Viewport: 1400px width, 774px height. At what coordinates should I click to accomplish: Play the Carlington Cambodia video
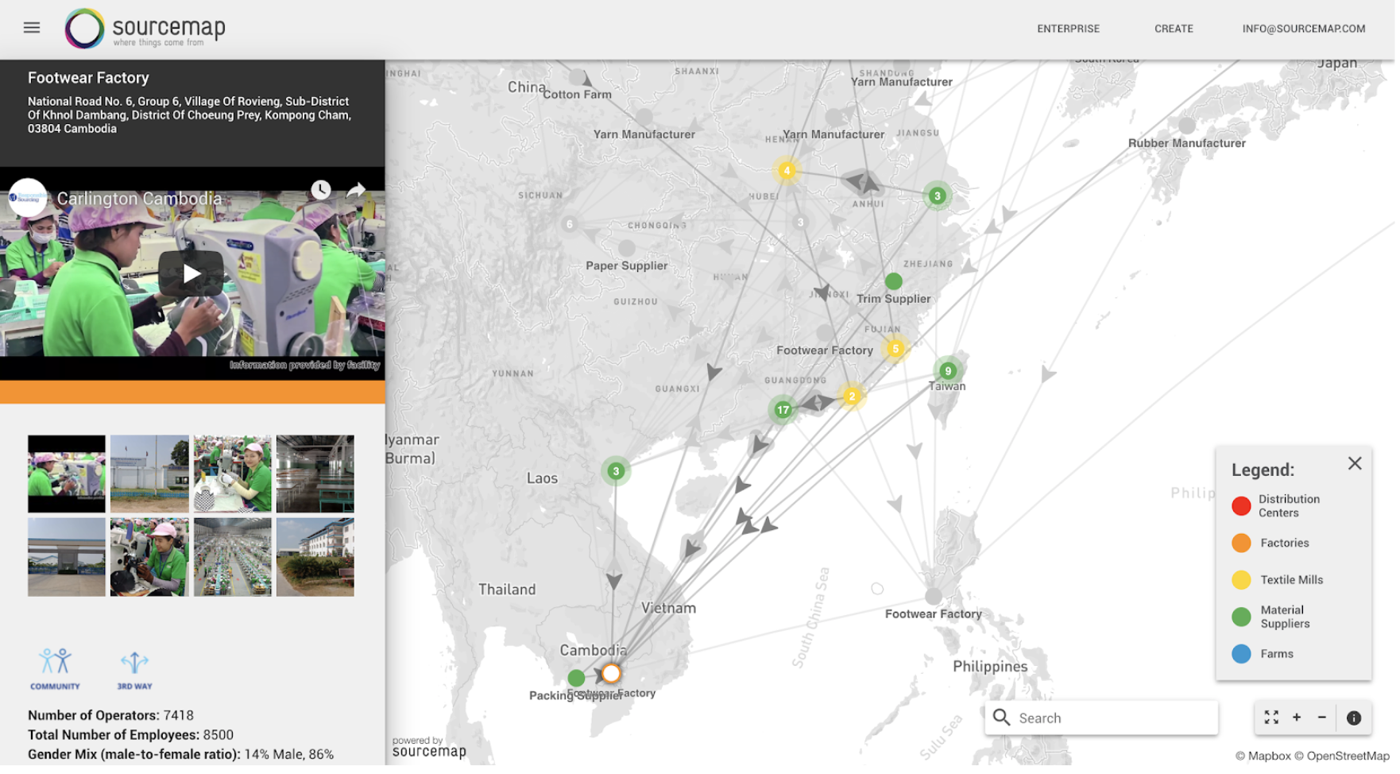click(191, 274)
